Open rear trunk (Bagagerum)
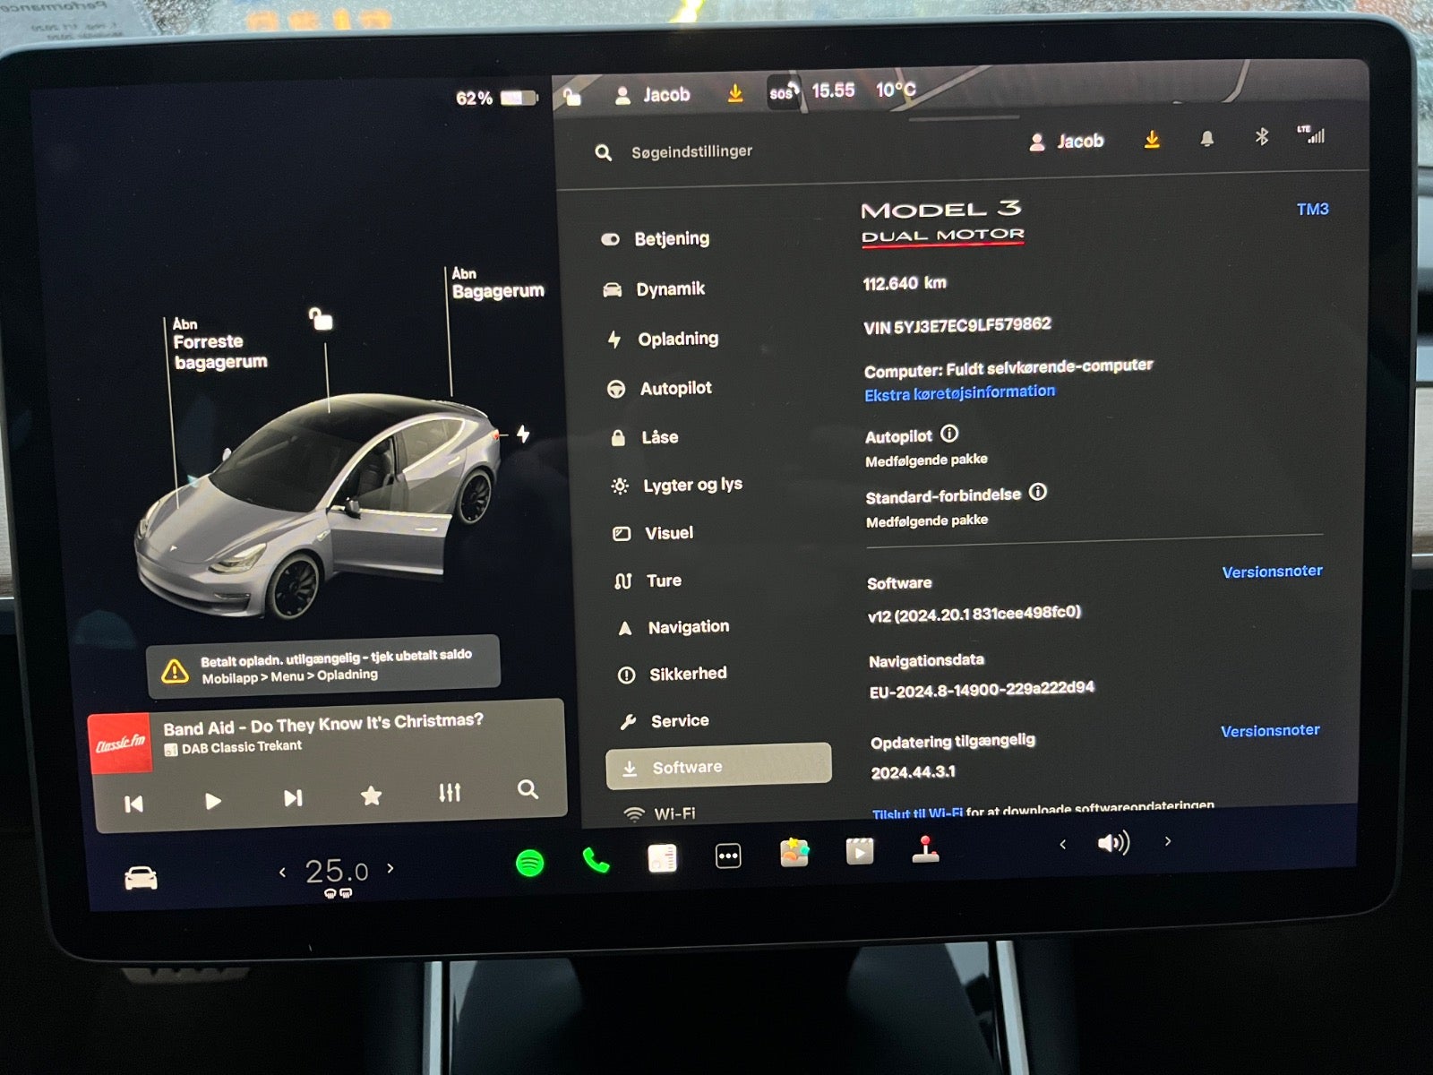Screen dimensions: 1433x1075 pyautogui.click(x=497, y=283)
